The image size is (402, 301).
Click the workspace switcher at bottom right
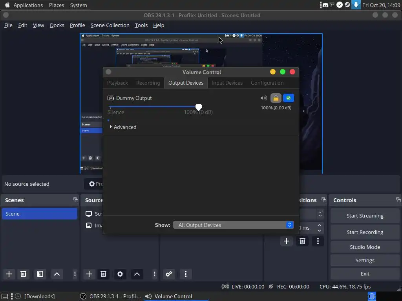(x=372, y=296)
